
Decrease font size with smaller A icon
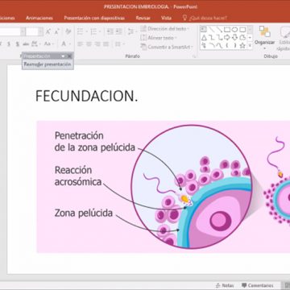[56, 31]
